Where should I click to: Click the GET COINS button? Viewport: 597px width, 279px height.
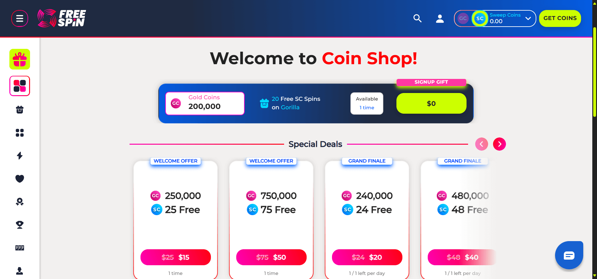560,18
